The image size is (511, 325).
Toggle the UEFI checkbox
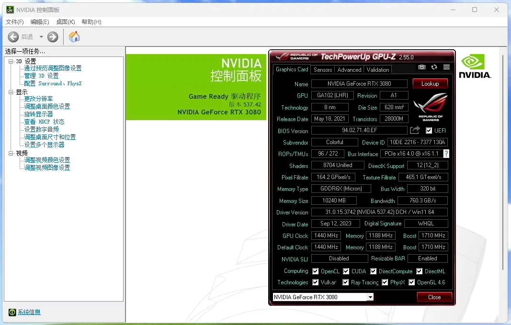click(x=429, y=131)
